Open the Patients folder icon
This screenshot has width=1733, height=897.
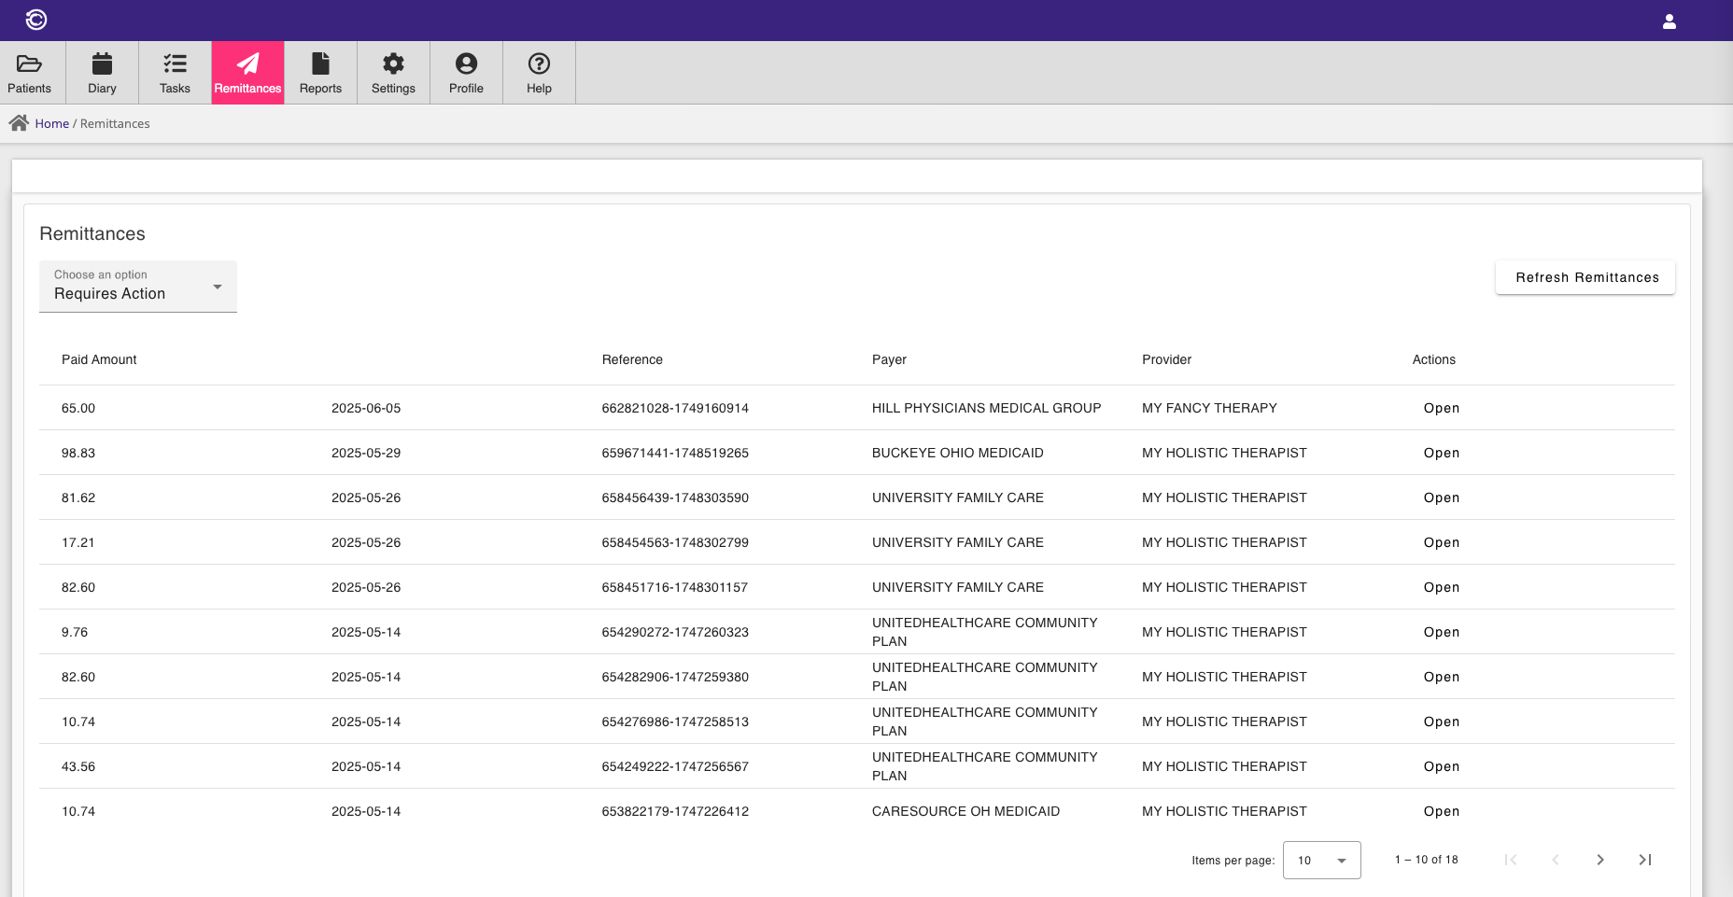click(x=30, y=63)
